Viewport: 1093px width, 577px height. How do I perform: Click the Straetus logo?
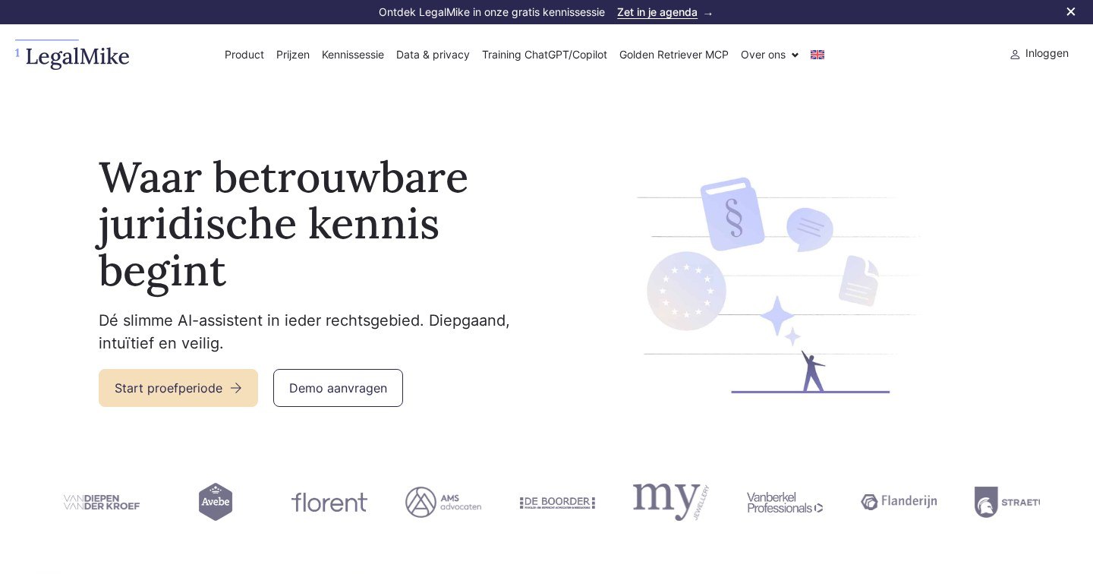point(1007,502)
